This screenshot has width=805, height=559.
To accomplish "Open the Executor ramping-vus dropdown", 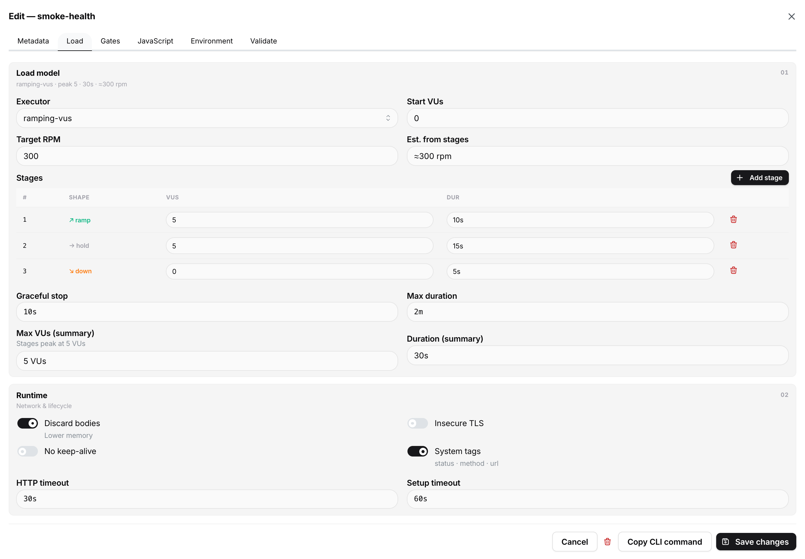I will click(x=207, y=118).
